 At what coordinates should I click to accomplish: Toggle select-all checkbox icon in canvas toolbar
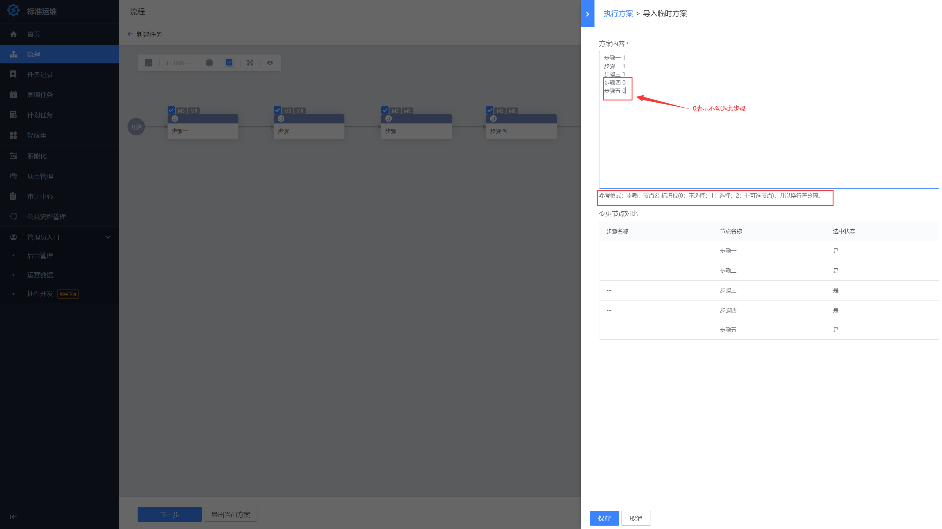230,63
